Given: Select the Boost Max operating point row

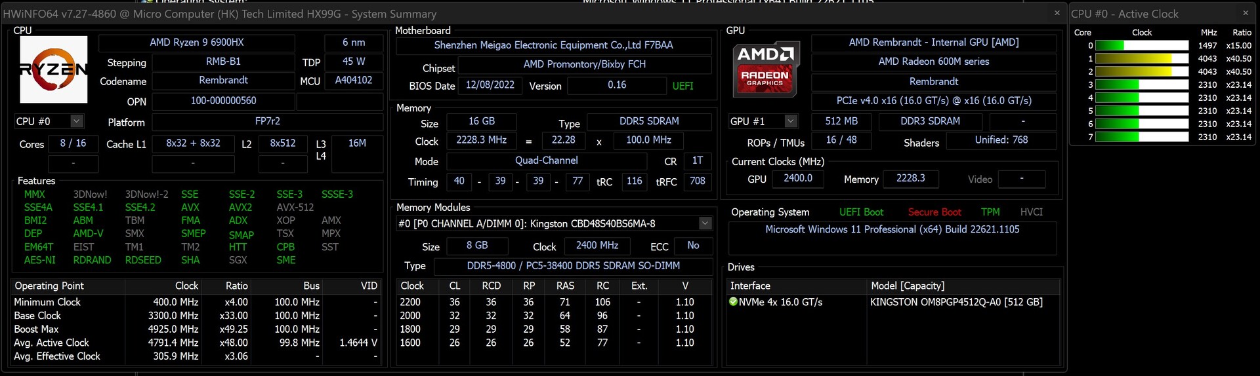Looking at the screenshot, I should (196, 329).
